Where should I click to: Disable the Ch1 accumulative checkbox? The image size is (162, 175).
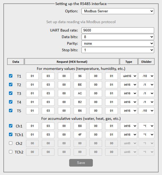(11, 126)
